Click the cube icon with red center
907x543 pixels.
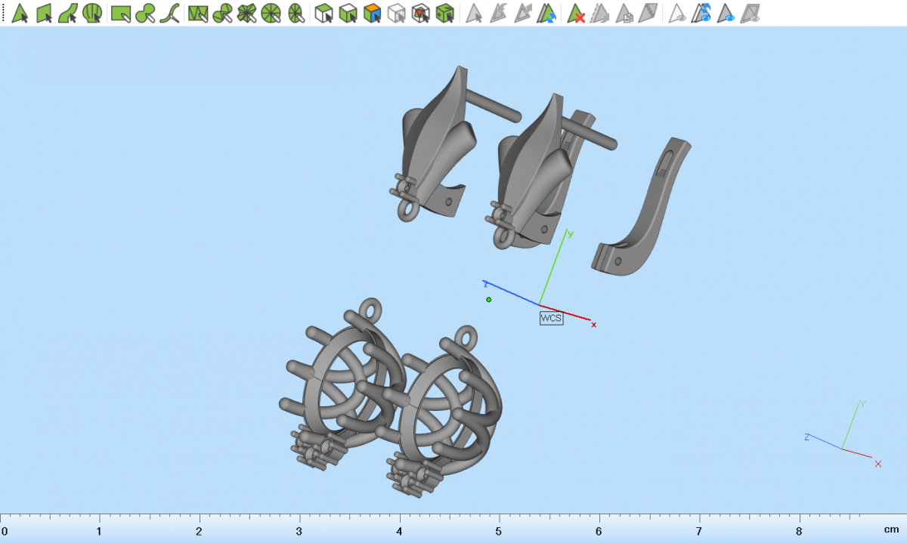click(421, 13)
